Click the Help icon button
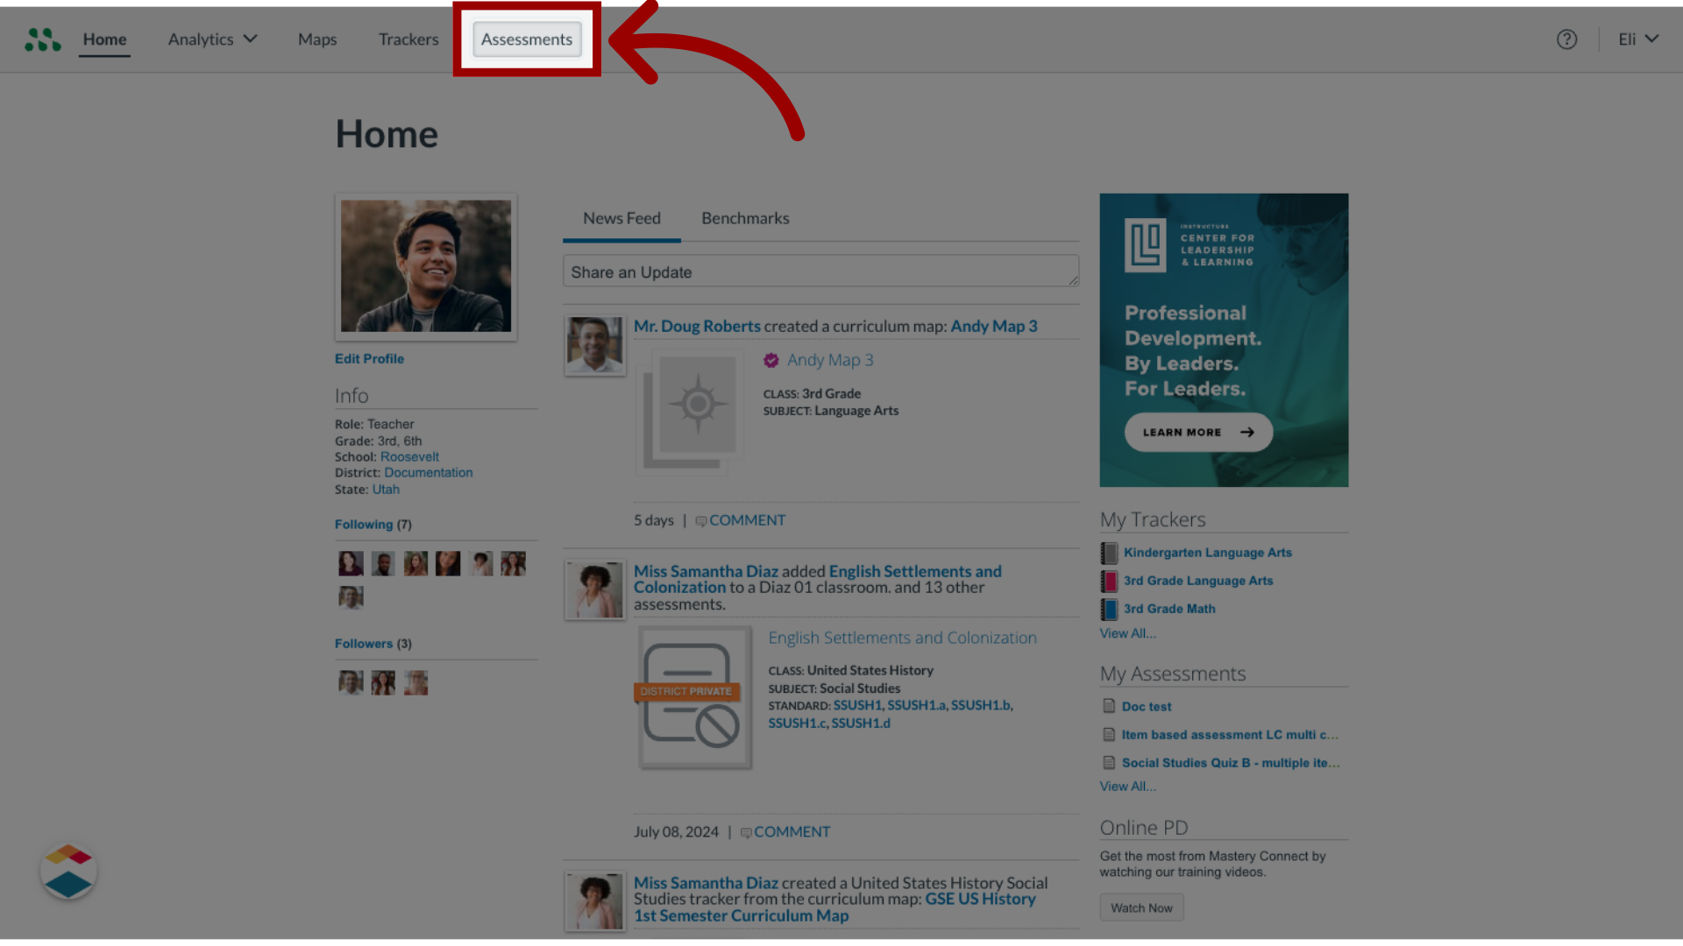 click(1567, 39)
